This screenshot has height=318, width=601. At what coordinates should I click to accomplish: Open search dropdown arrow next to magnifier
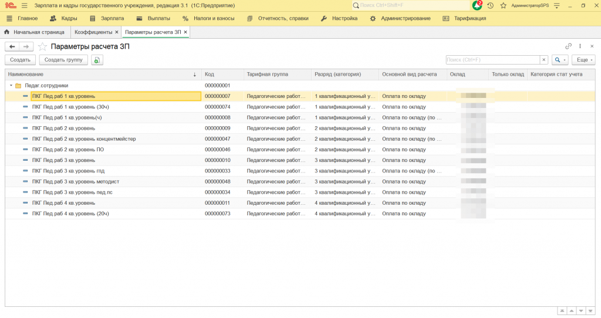click(565, 60)
